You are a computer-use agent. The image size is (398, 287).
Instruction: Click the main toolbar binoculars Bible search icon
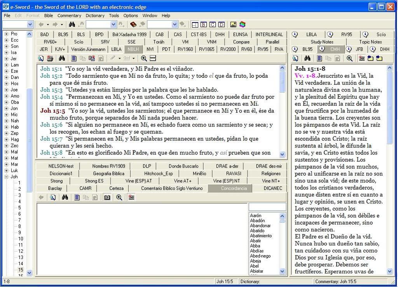pos(72,24)
